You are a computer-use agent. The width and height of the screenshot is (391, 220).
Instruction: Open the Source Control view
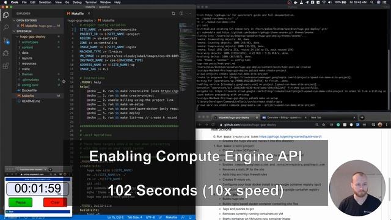6,41
